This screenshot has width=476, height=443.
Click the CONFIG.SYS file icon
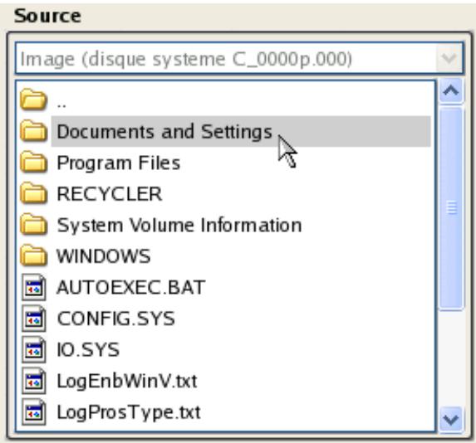34,319
